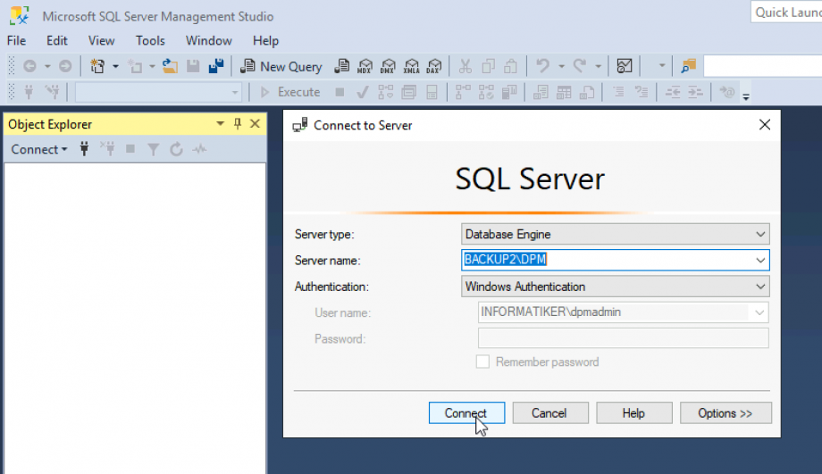Image resolution: width=822 pixels, height=474 pixels.
Task: Click the Analysis Services DAX Query icon
Action: [x=433, y=66]
